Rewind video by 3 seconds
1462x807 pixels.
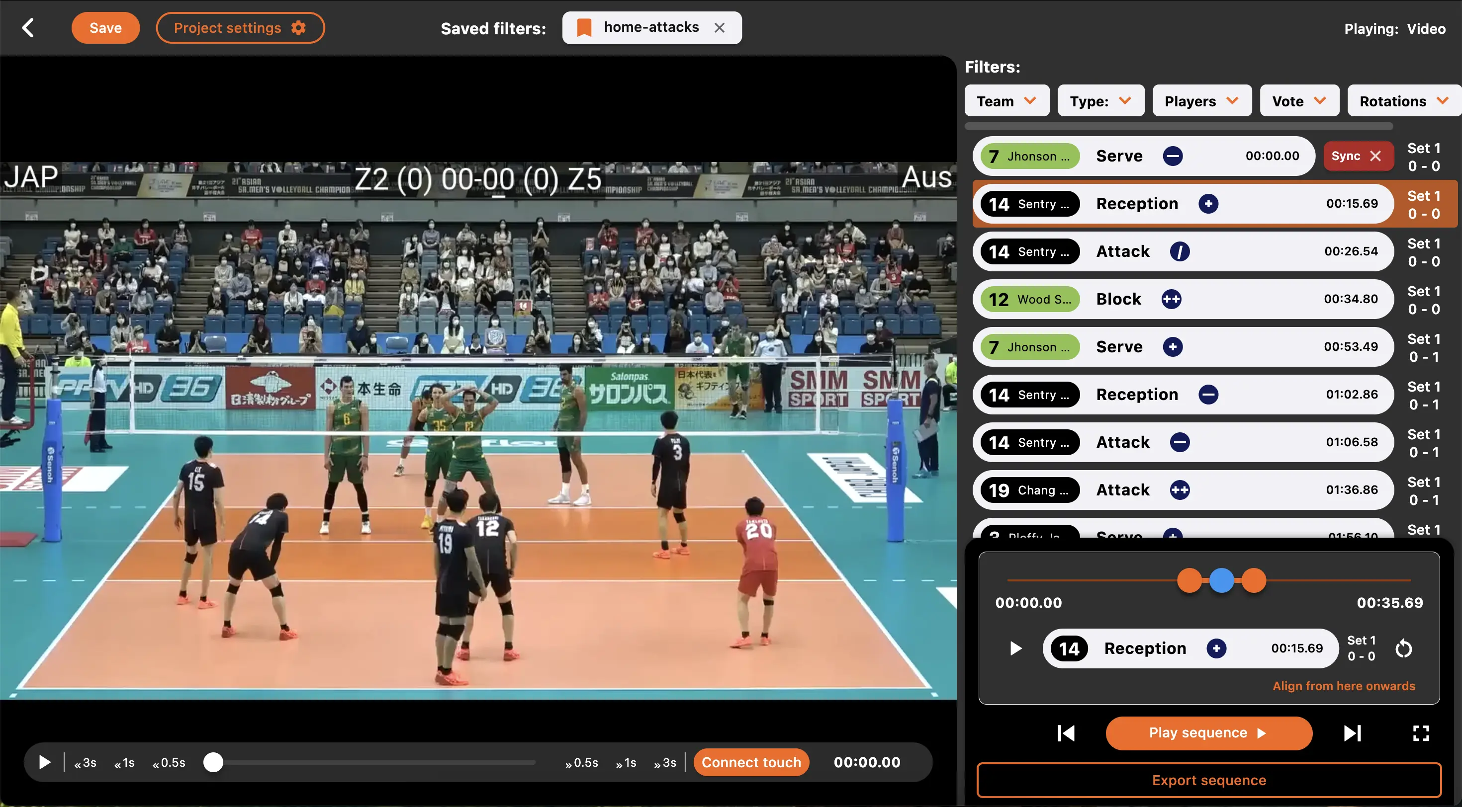tap(85, 763)
